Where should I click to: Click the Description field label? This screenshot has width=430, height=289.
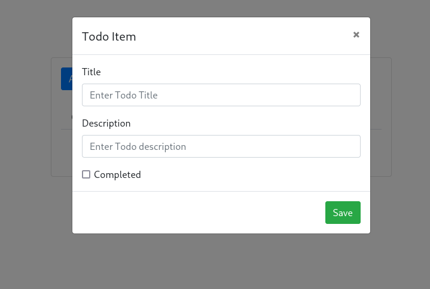(106, 124)
